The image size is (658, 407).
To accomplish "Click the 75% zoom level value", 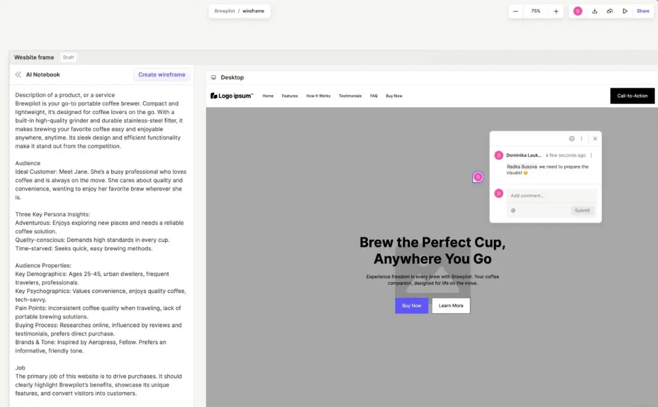I will tap(536, 11).
